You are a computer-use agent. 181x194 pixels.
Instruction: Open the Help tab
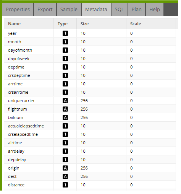[x=155, y=10]
